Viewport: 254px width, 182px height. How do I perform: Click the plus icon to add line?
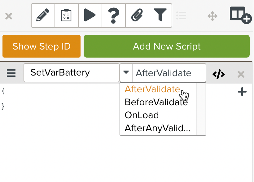click(242, 92)
